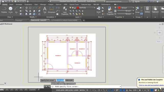Expand the Block panel
Viewport: 164px width, 92px height.
click(101, 17)
